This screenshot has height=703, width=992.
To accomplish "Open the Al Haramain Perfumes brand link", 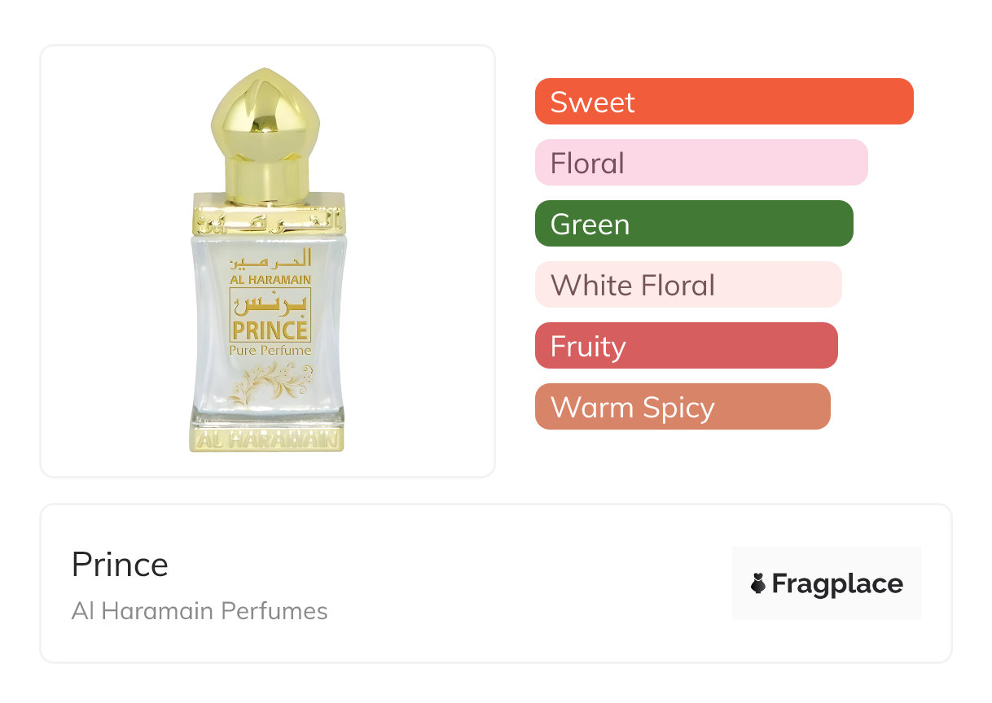I will 200,610.
